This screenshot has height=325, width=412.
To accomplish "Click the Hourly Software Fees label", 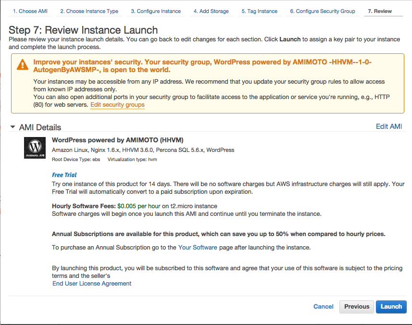I will [x=84, y=206].
